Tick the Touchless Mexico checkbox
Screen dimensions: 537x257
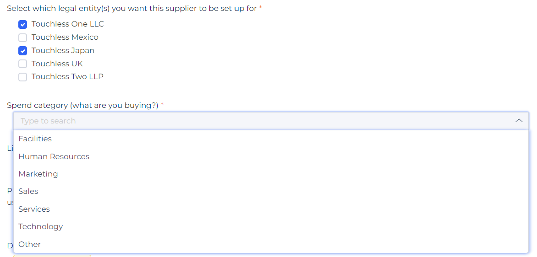[x=23, y=37]
